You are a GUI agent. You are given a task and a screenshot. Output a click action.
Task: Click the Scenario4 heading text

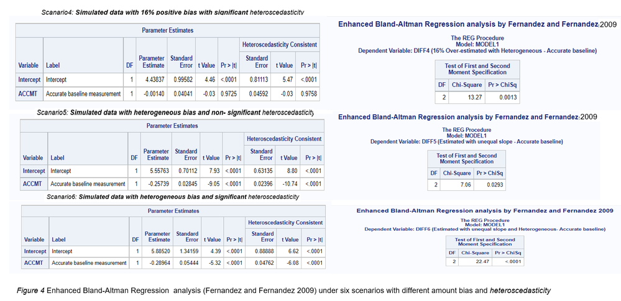click(x=172, y=12)
